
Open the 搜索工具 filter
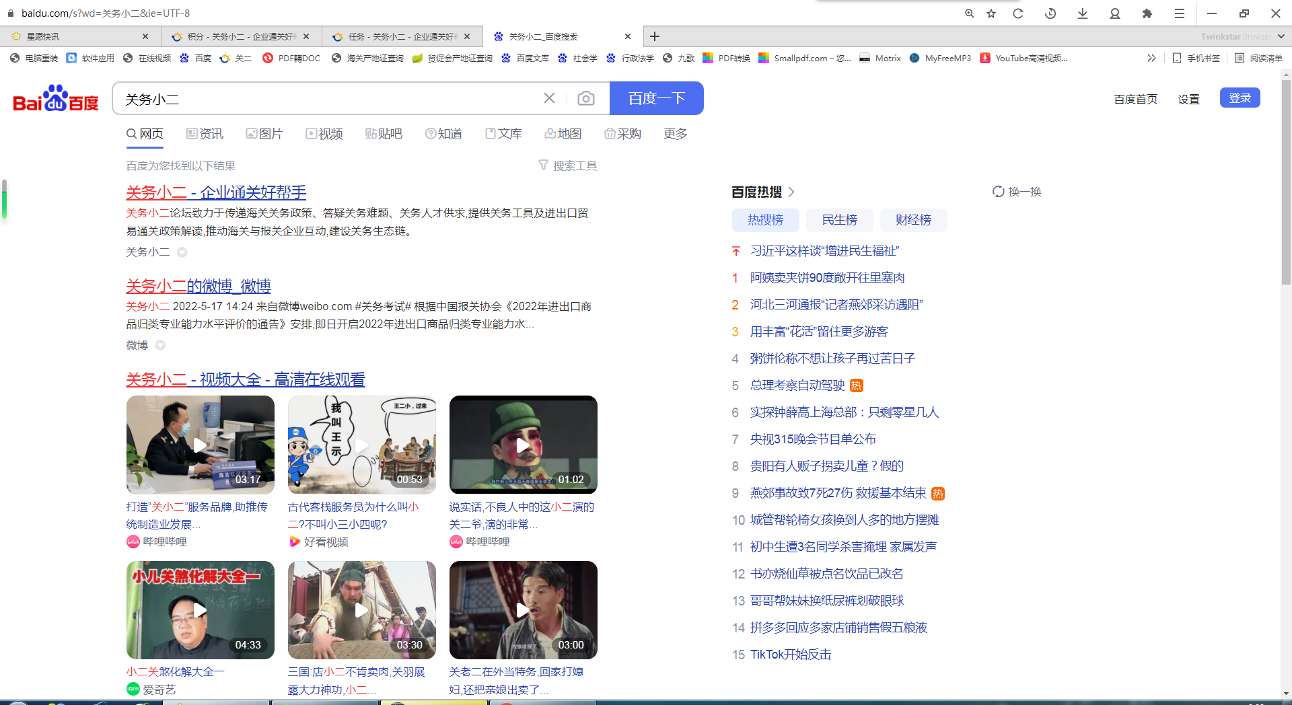tap(567, 165)
